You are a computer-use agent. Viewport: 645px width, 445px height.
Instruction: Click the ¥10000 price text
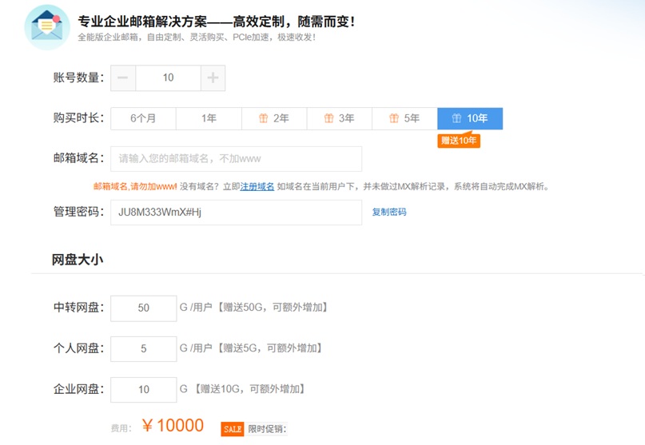point(173,425)
